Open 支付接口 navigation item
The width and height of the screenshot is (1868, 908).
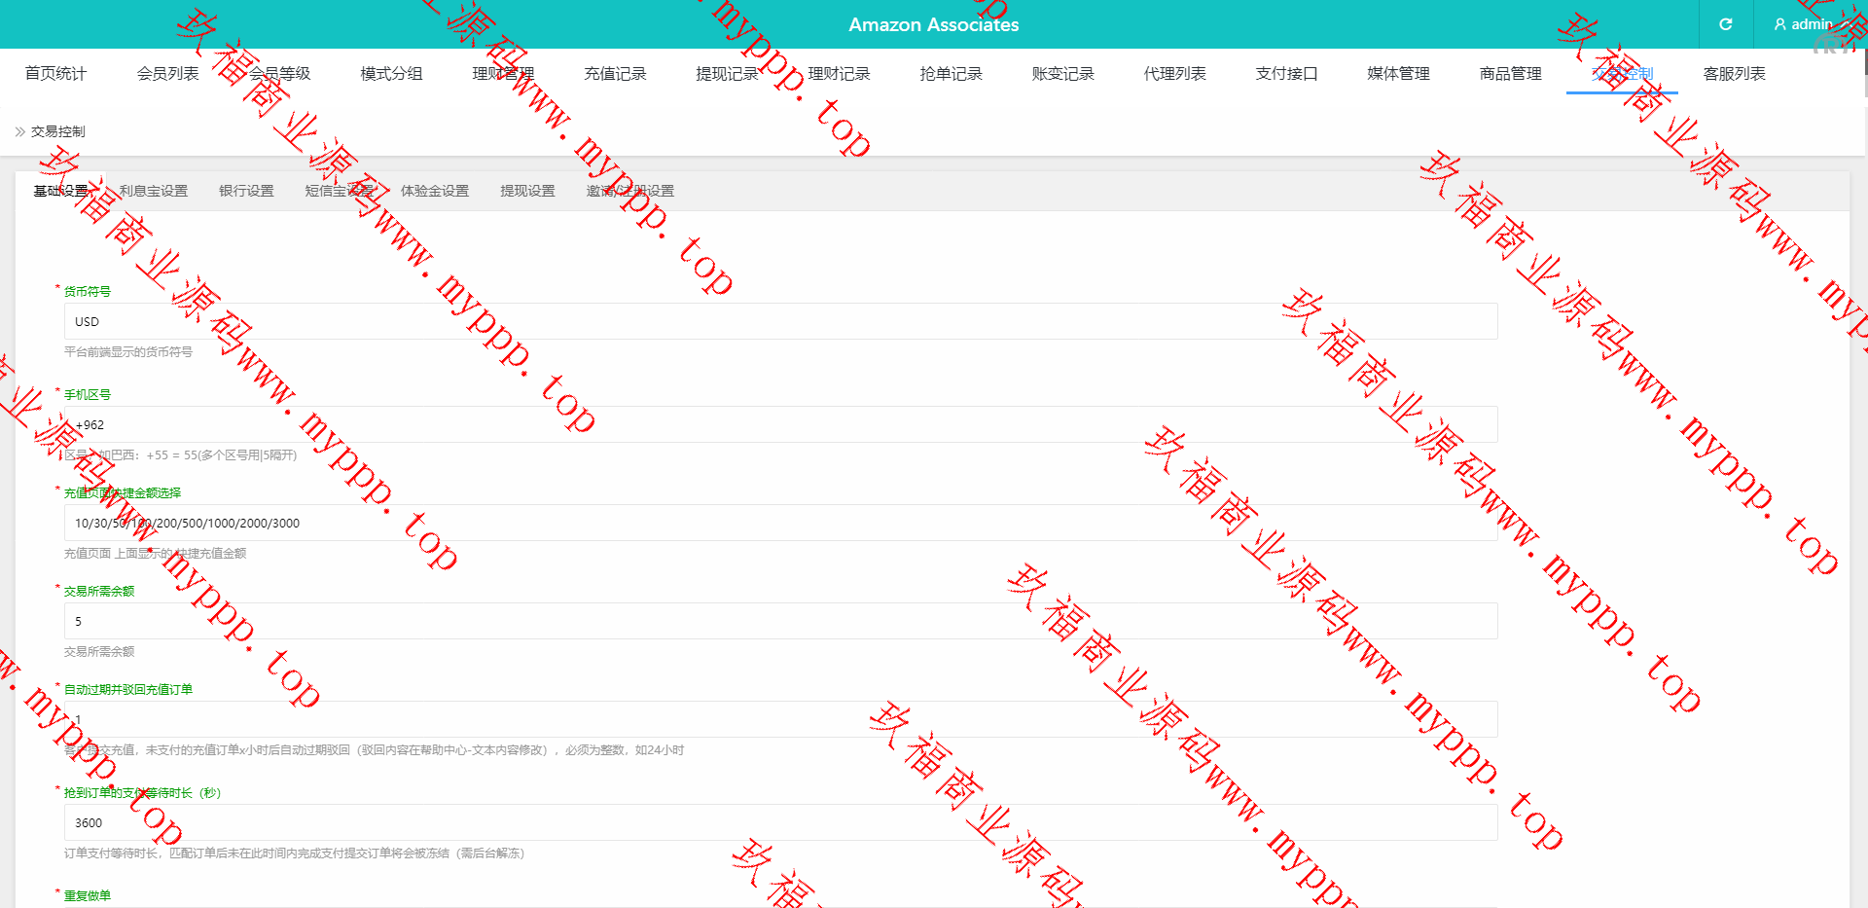point(1286,74)
